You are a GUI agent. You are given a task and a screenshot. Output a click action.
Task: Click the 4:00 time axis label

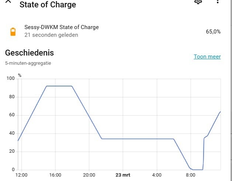[x=157, y=175]
